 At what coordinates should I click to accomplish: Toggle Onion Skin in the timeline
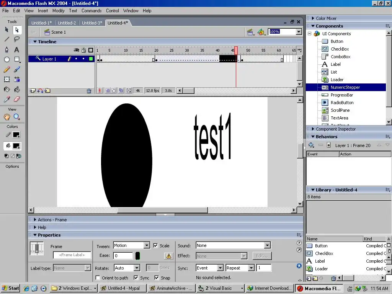108,90
